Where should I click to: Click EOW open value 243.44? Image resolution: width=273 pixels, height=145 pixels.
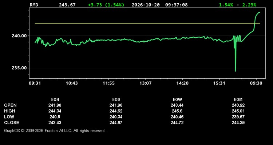tap(177, 105)
